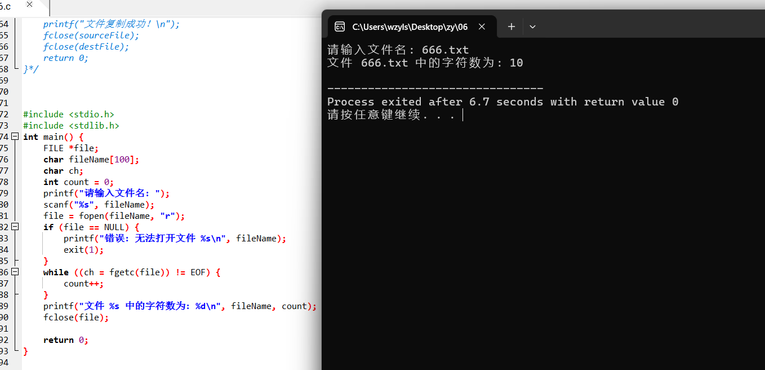Click the line '#include <stdlib.h>'
The image size is (765, 370).
(71, 125)
